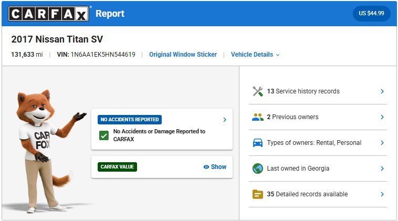
Task: Click the green no accidents checkmark box
Action: (x=104, y=135)
